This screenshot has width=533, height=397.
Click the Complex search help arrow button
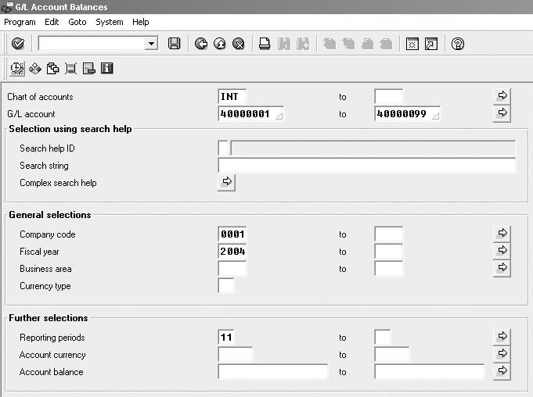(x=227, y=182)
